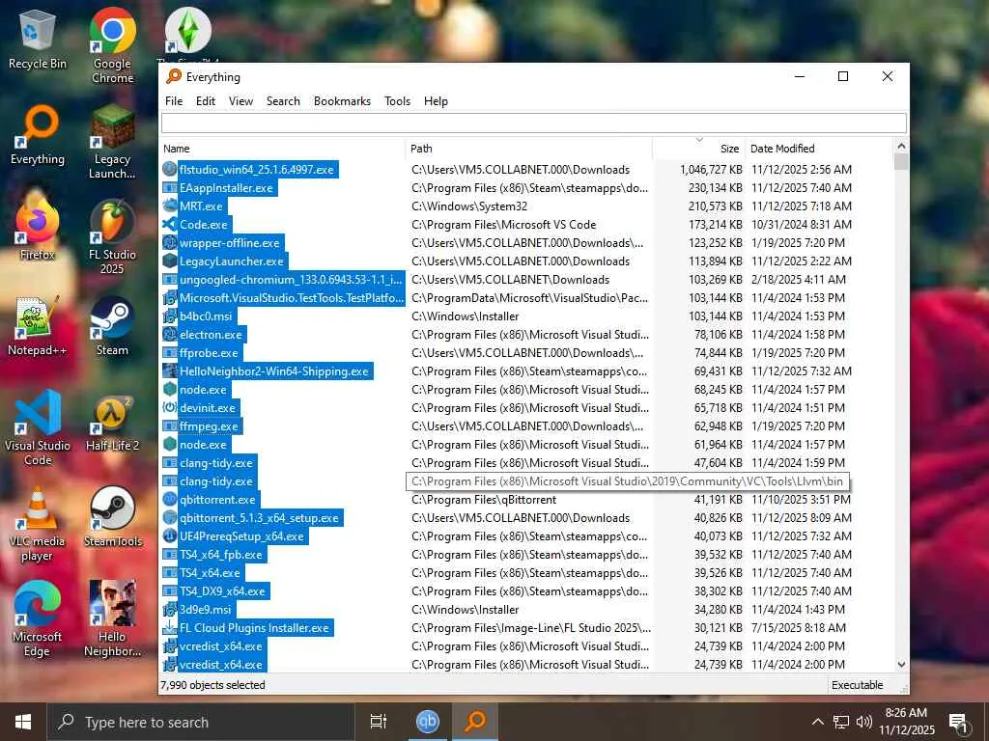Select the b4bc0.msi file
This screenshot has height=741, width=989.
[206, 316]
